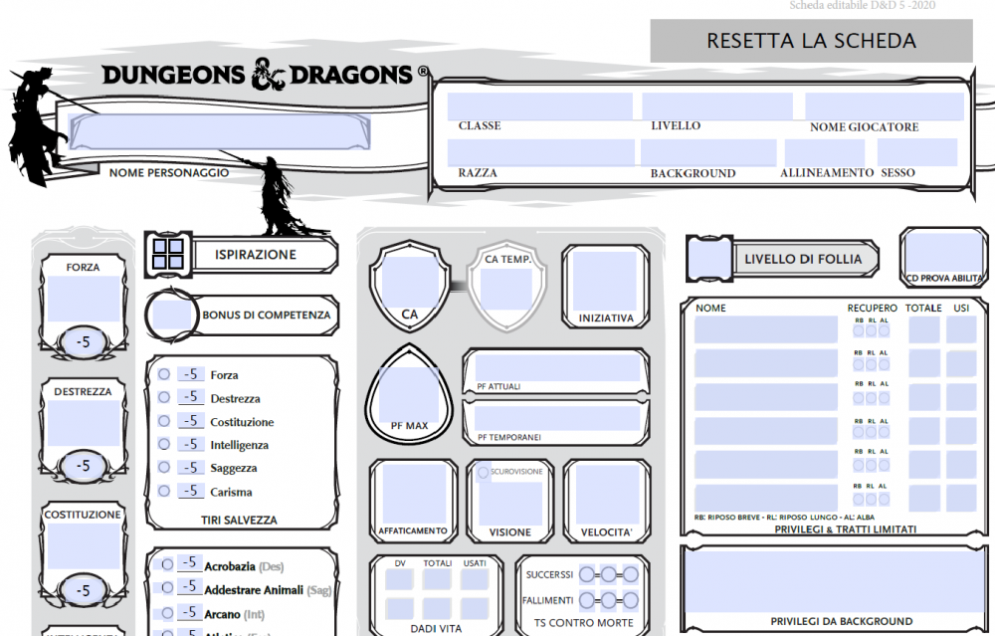Click the CA Temp. shield field

[505, 290]
